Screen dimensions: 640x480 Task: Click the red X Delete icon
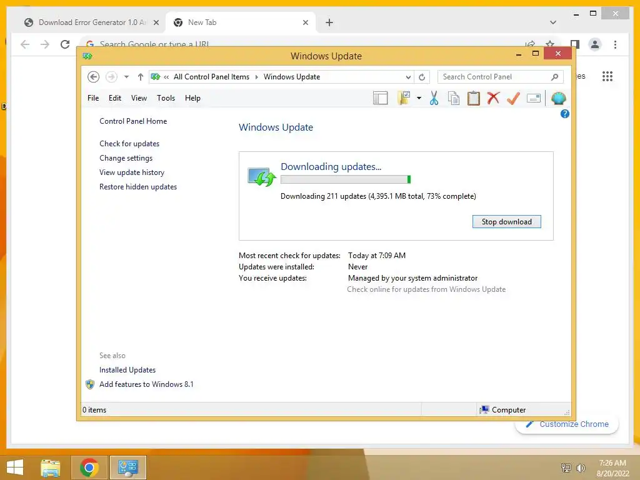493,98
